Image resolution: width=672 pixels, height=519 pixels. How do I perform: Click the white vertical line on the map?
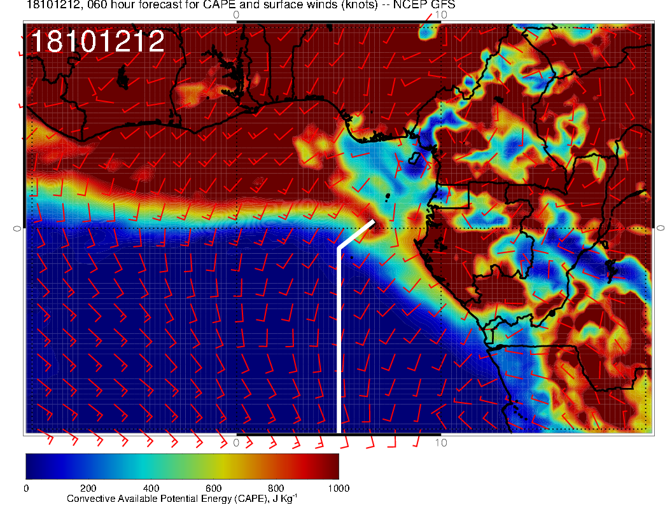(339, 343)
